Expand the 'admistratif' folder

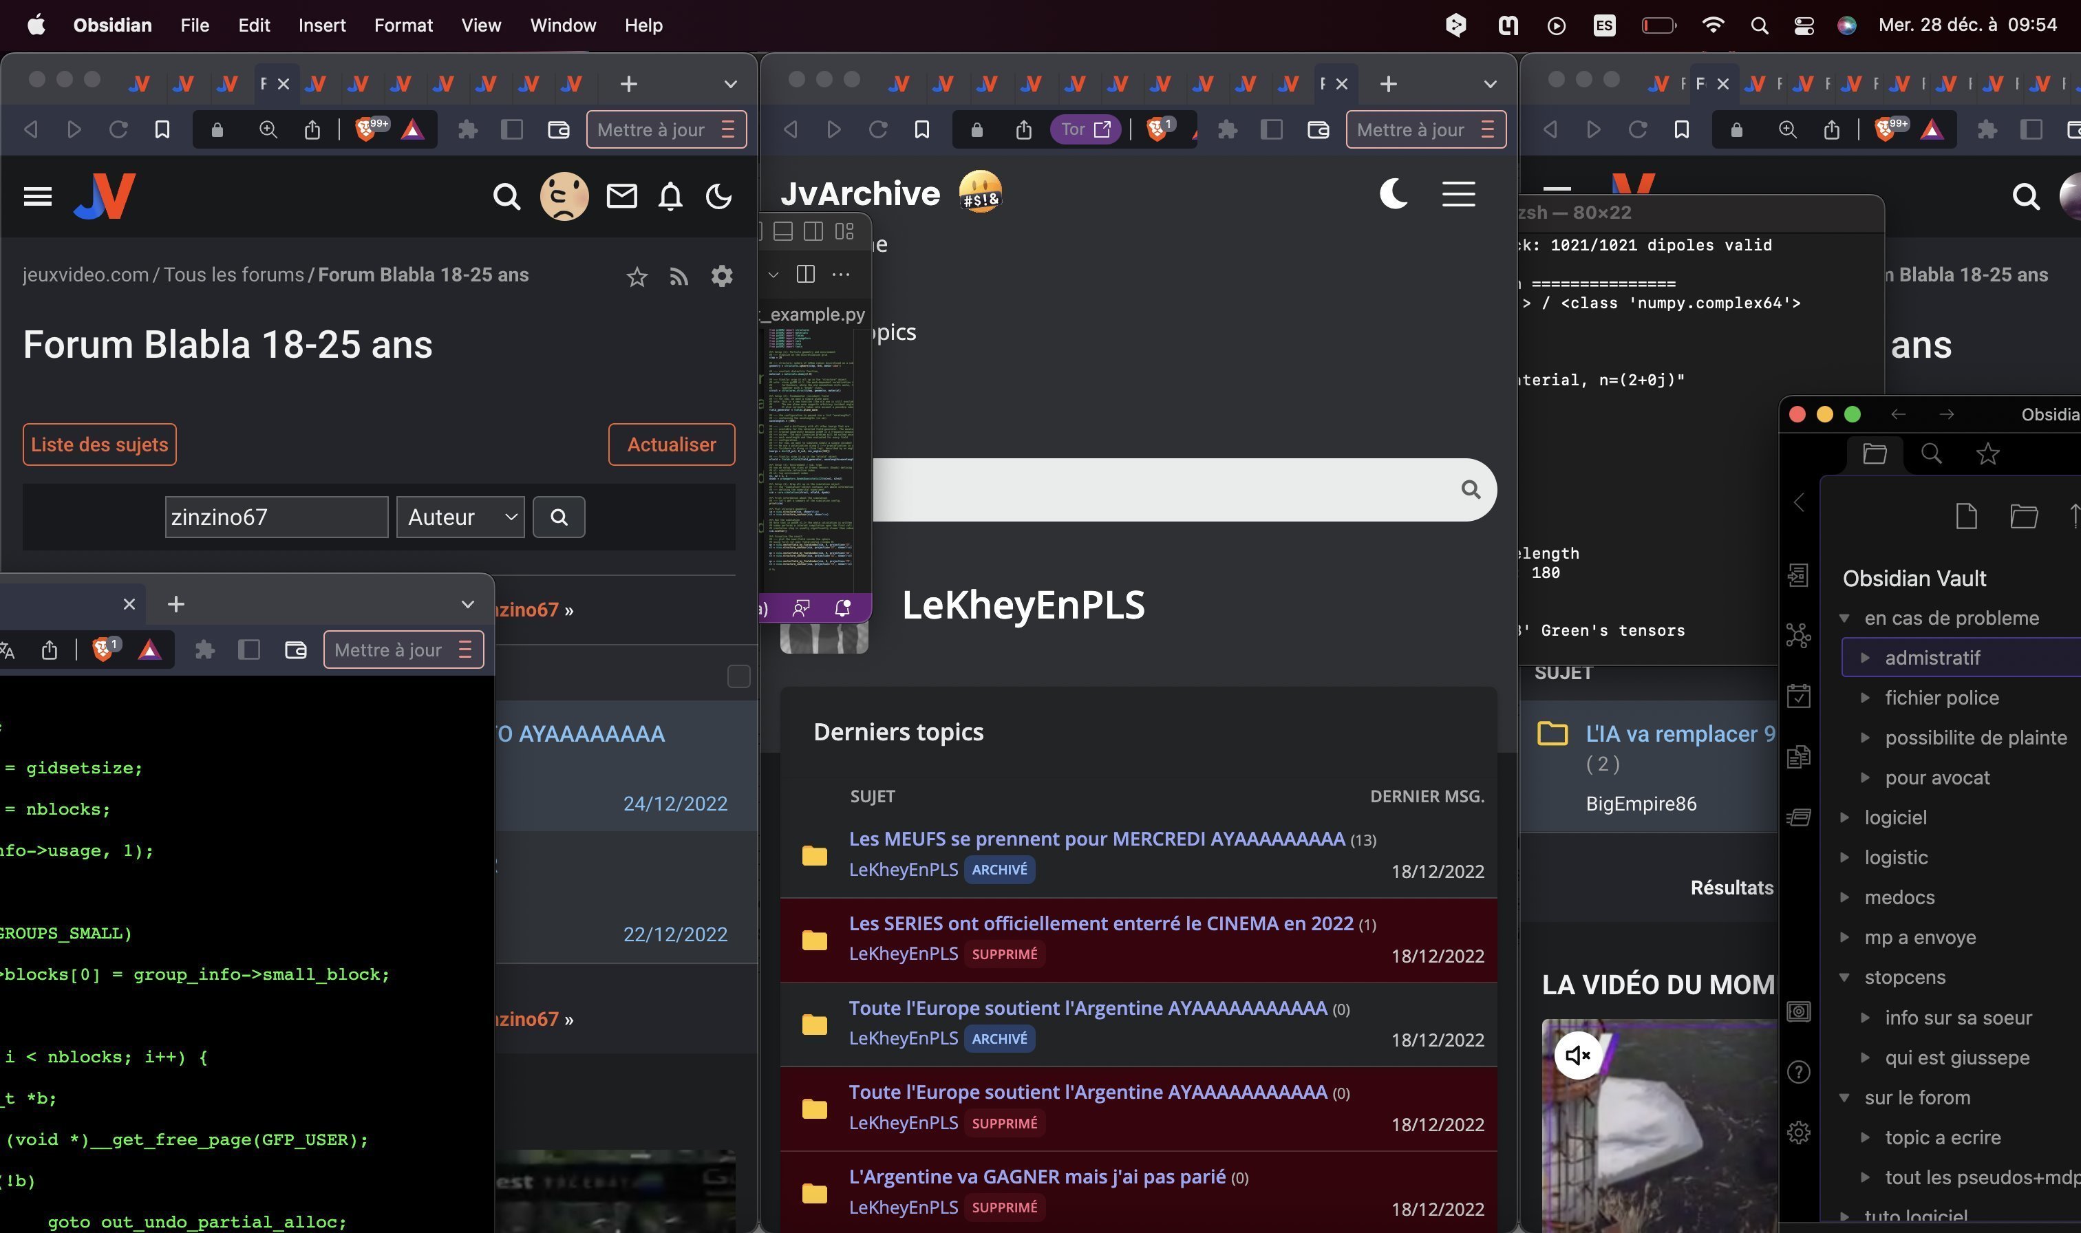[x=1865, y=658]
